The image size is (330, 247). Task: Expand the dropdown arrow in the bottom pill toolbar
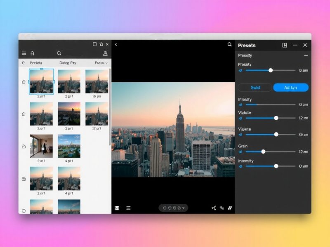point(184,208)
